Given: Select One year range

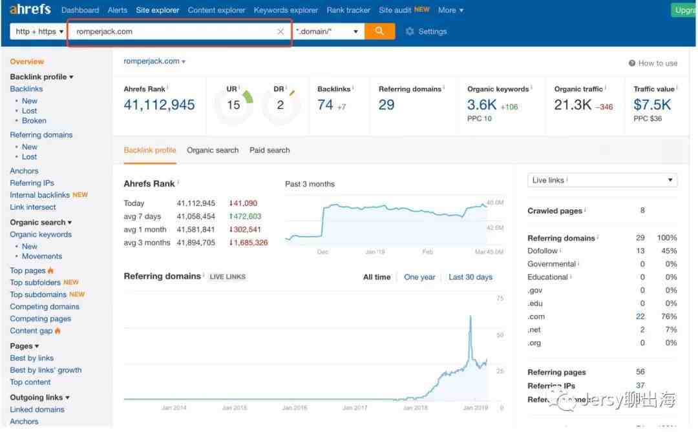Looking at the screenshot, I should (419, 277).
